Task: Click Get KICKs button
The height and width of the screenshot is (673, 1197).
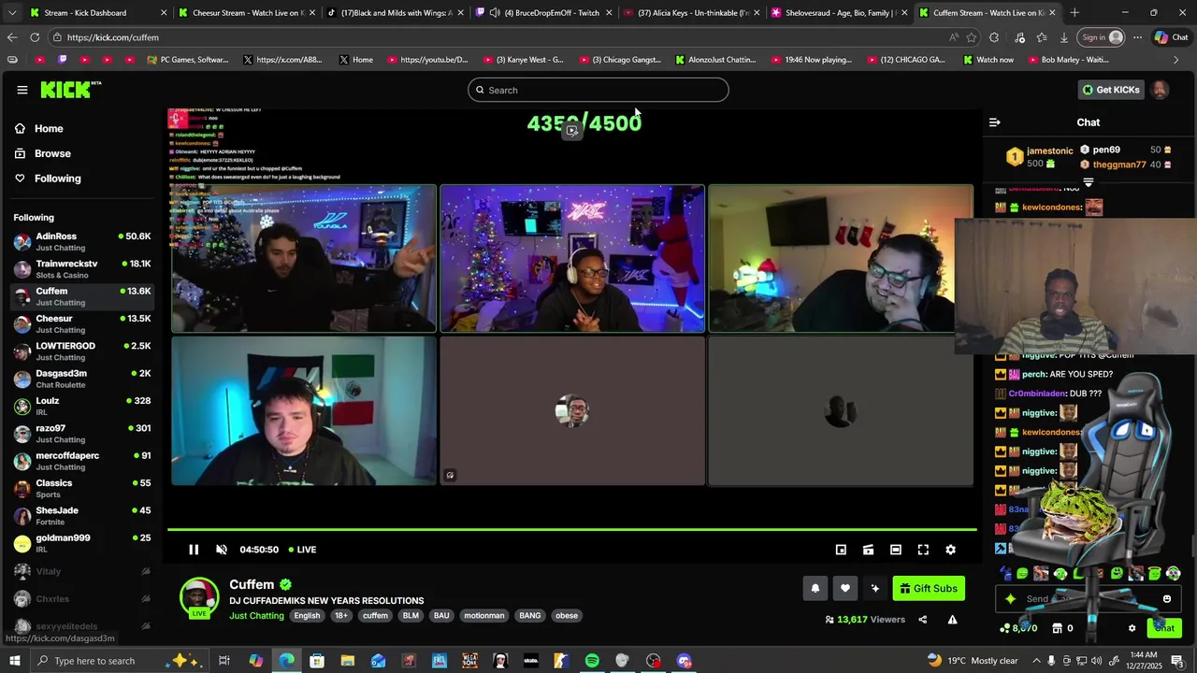Action: [1111, 90]
